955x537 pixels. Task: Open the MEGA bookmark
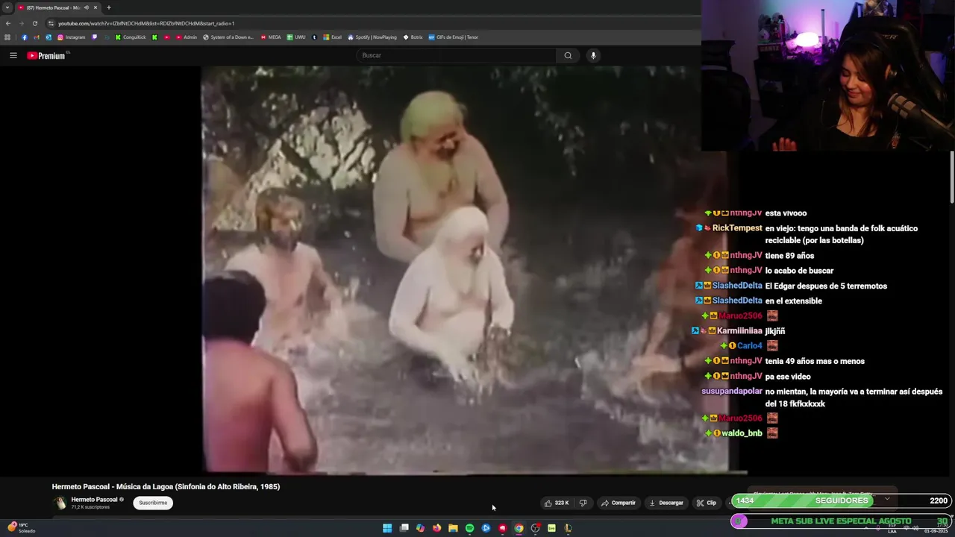pyautogui.click(x=271, y=37)
